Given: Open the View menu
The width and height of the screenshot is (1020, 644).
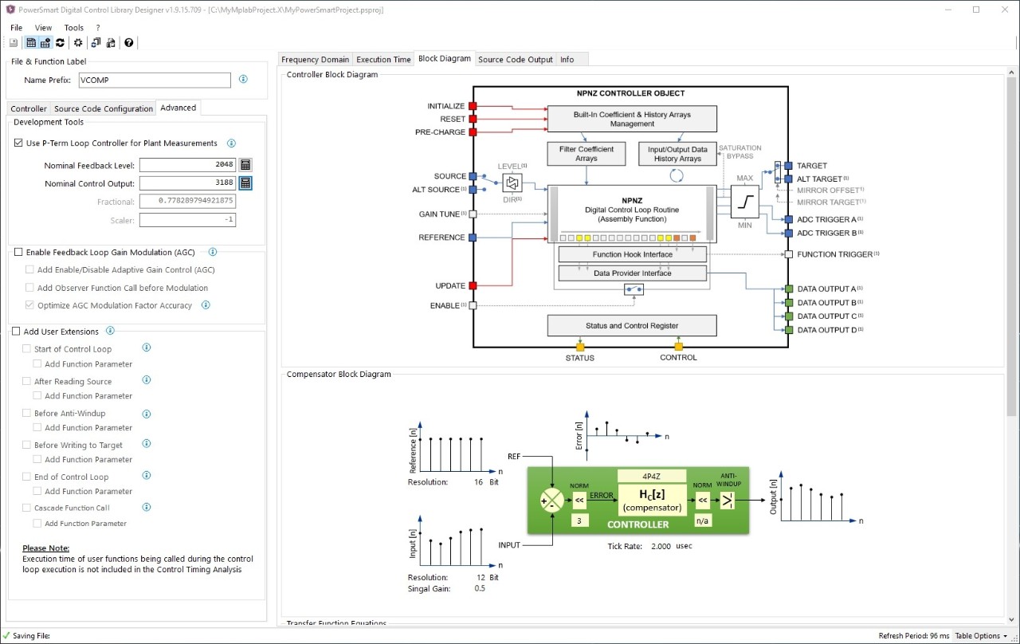Looking at the screenshot, I should click(43, 27).
